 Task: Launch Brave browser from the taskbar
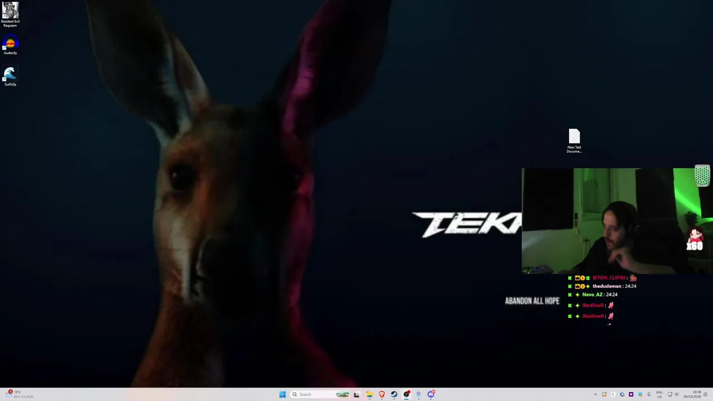[x=382, y=394]
